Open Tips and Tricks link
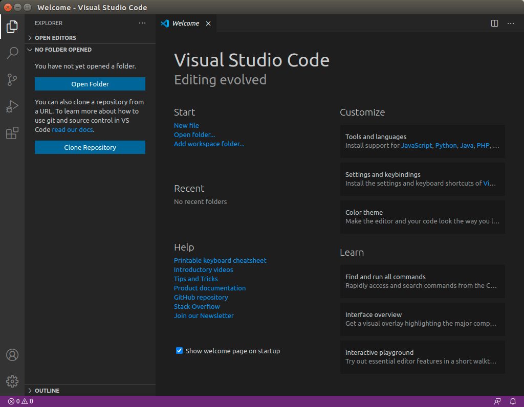The height and width of the screenshot is (407, 524). click(x=196, y=279)
